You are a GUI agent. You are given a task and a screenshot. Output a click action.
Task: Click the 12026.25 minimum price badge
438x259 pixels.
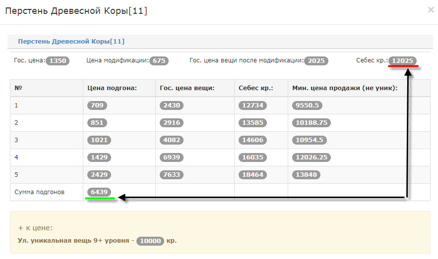[312, 157]
